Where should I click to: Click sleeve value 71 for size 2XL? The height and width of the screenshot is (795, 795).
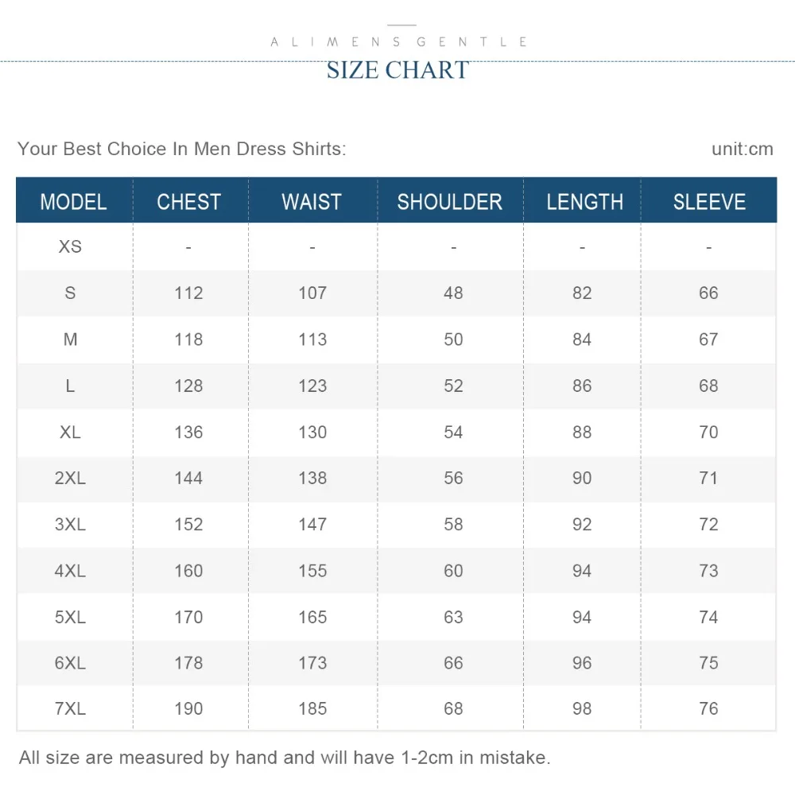click(x=708, y=478)
